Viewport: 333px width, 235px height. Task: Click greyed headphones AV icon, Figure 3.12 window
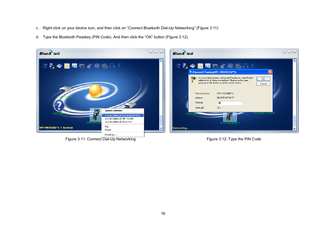click(x=245, y=66)
